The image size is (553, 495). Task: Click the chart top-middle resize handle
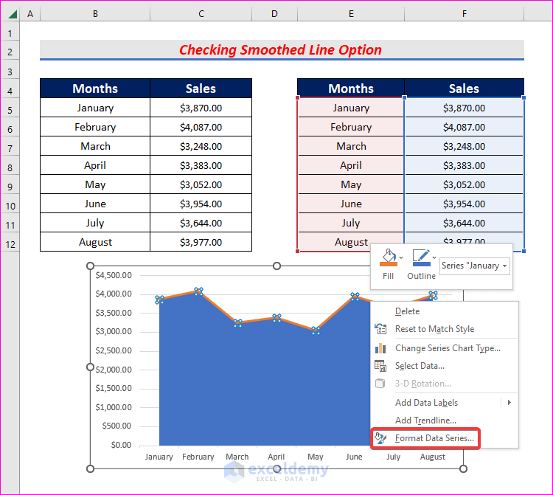276,266
